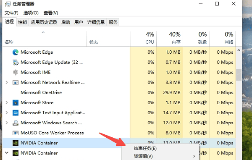Image resolution: width=252 pixels, height=160 pixels.
Task: Select the MoUSO Core Worker Process name
Action: pyautogui.click(x=52, y=133)
